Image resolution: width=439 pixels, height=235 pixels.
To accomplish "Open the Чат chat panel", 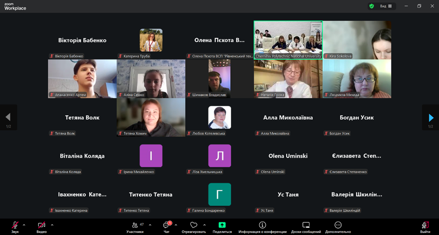I will coord(166,225).
